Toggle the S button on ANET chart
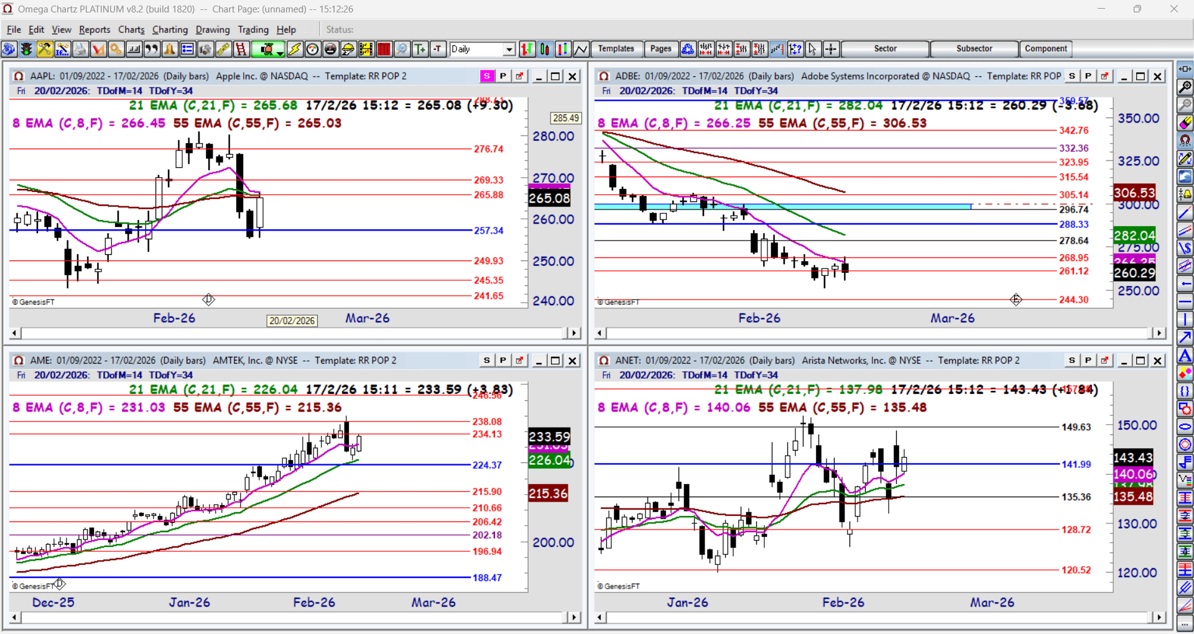1194x634 pixels. point(1072,361)
